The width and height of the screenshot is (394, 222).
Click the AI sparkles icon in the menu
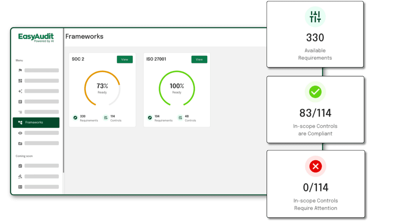coord(20,91)
